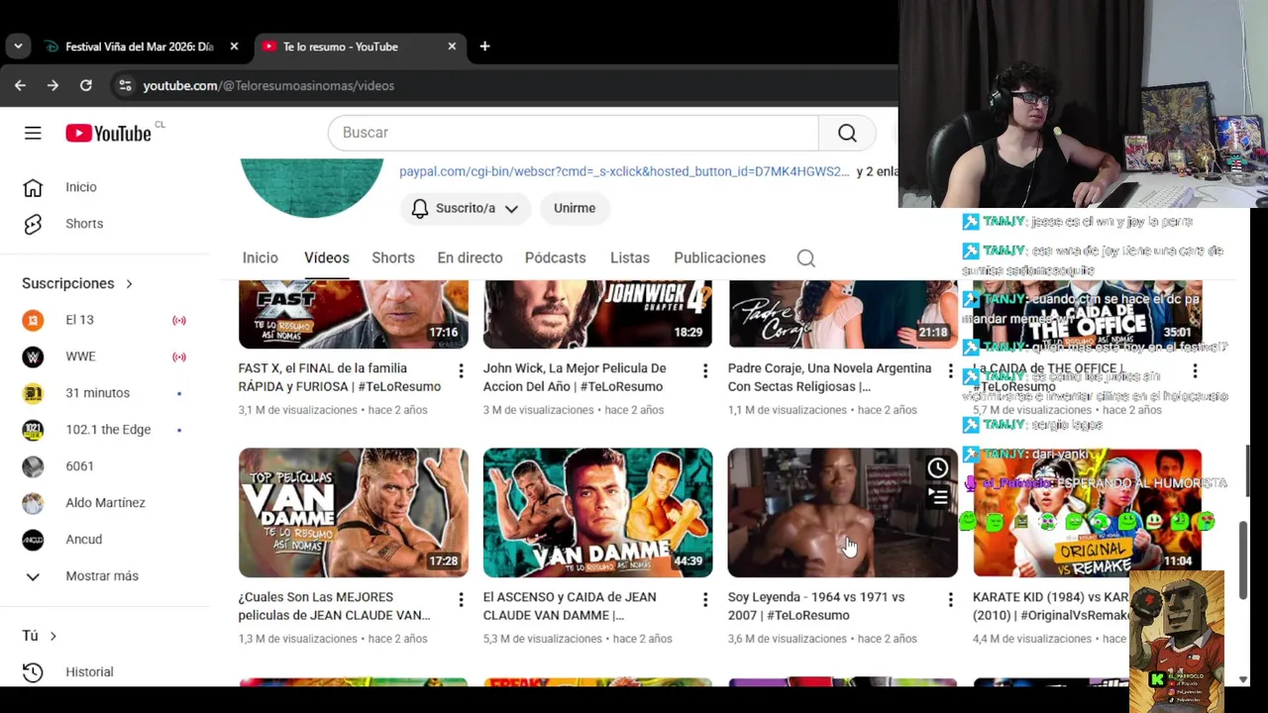Open the El 13 subscription channel
The width and height of the screenshot is (1268, 713).
pos(79,320)
